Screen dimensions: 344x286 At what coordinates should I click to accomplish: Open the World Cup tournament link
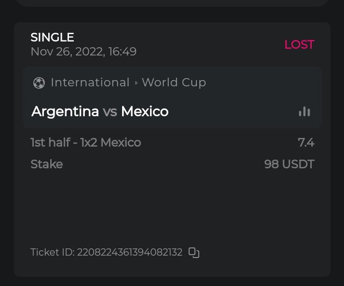(174, 82)
